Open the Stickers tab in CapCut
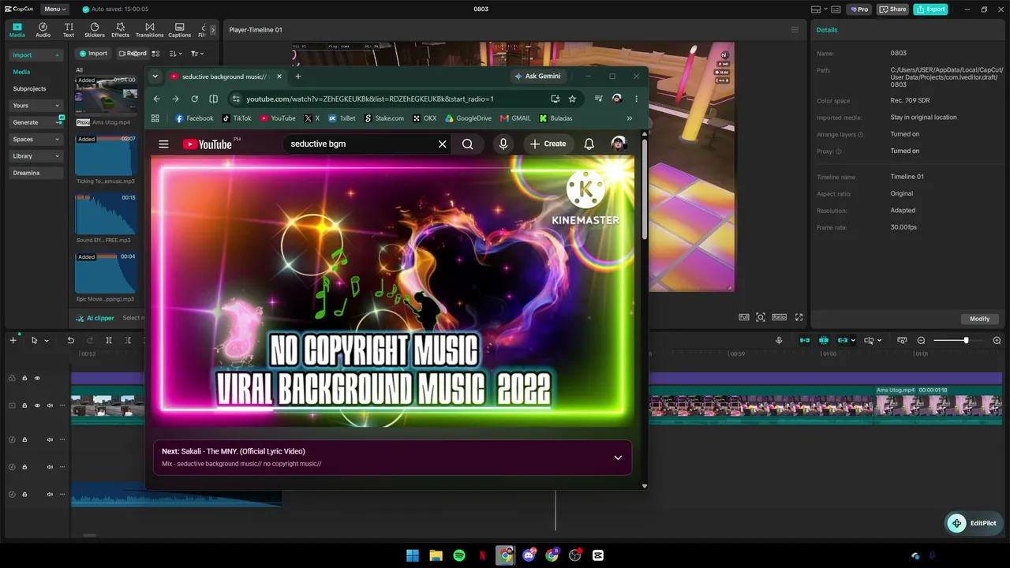The image size is (1010, 568). (x=95, y=30)
